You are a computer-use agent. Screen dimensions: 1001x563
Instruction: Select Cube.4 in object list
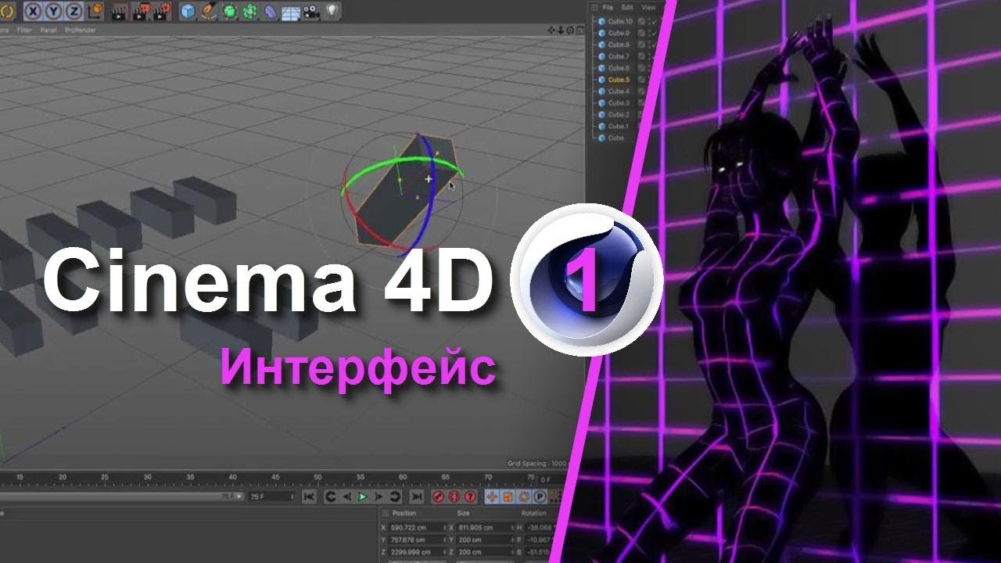[618, 91]
